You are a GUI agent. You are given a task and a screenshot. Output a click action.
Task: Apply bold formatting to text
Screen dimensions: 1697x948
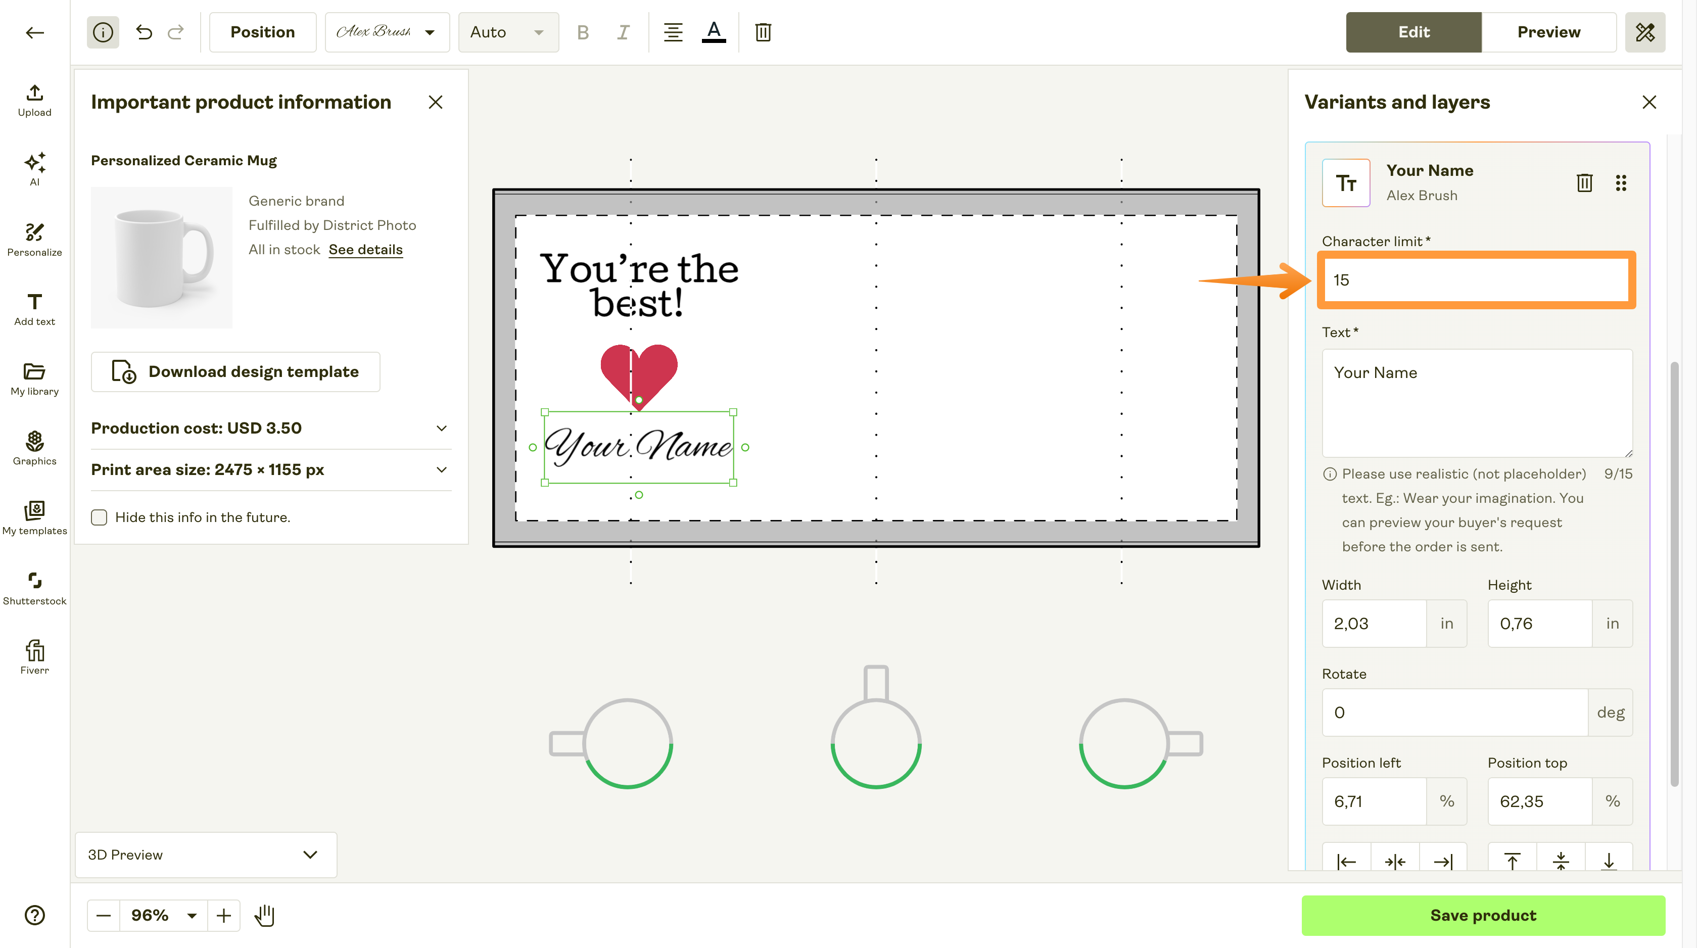[x=582, y=32]
